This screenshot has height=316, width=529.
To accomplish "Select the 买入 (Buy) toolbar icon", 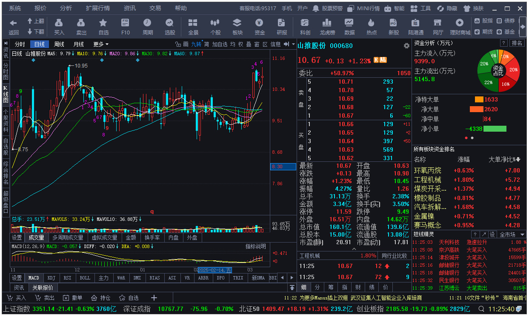I will [x=60, y=25].
